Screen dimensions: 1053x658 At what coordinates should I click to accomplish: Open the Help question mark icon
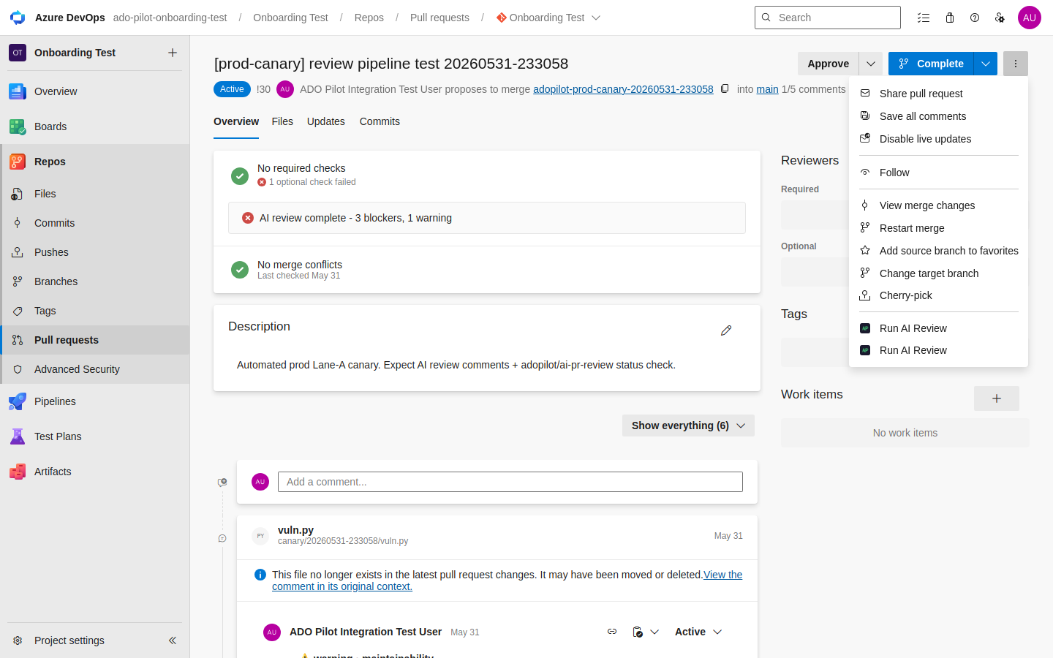click(975, 18)
